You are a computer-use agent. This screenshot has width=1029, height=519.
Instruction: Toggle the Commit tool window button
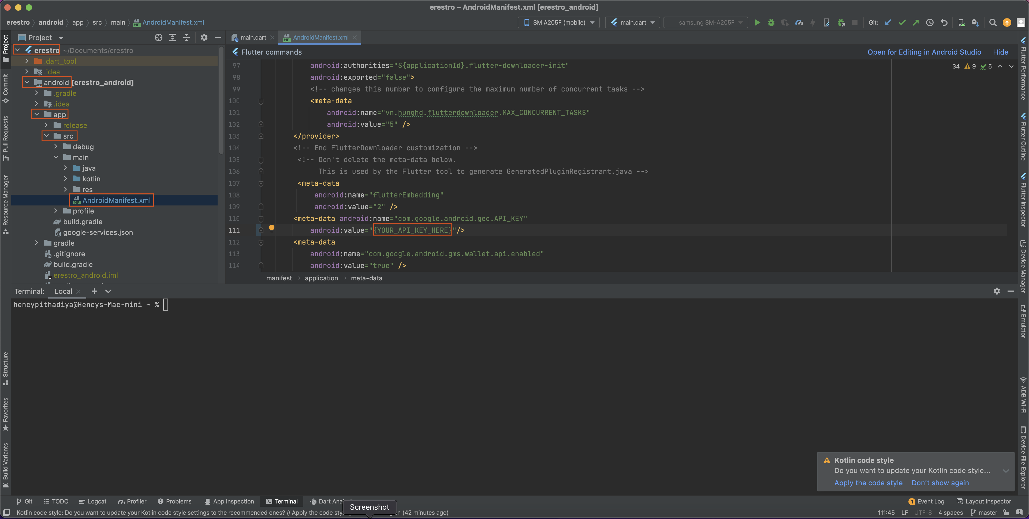point(6,88)
